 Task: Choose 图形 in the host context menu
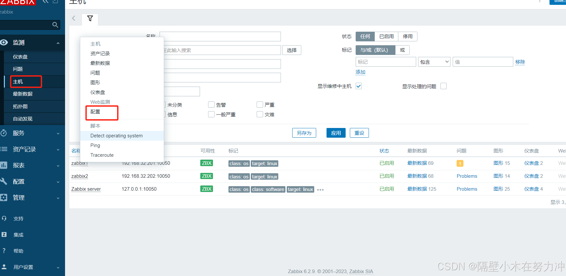coord(122,83)
